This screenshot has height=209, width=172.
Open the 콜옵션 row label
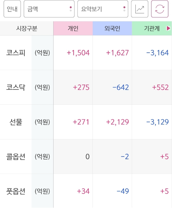click(16, 157)
